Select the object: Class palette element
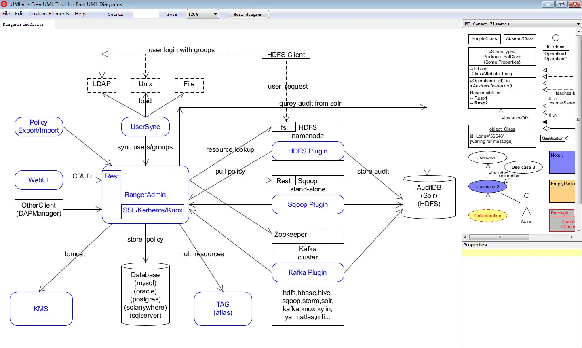This screenshot has width=582, height=348. (502, 136)
